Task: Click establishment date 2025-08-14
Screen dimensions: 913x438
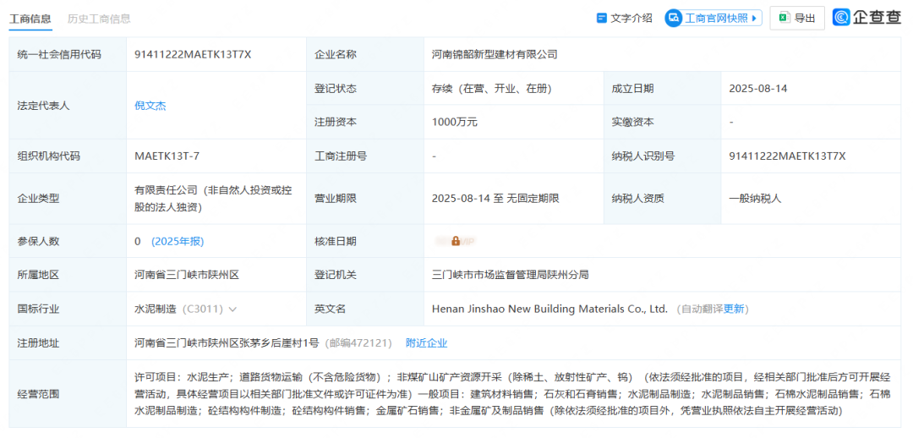Action: click(x=758, y=89)
